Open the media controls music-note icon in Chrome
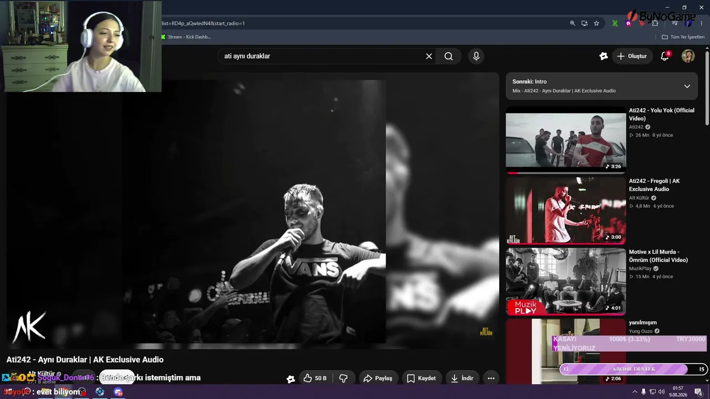 [x=675, y=23]
